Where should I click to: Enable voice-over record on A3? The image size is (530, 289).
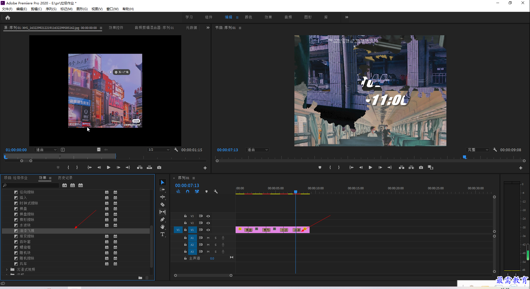[x=223, y=252]
